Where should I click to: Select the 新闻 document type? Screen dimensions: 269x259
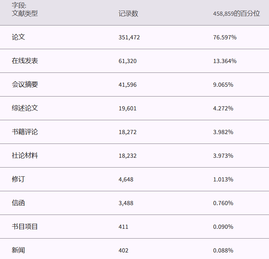(18, 250)
